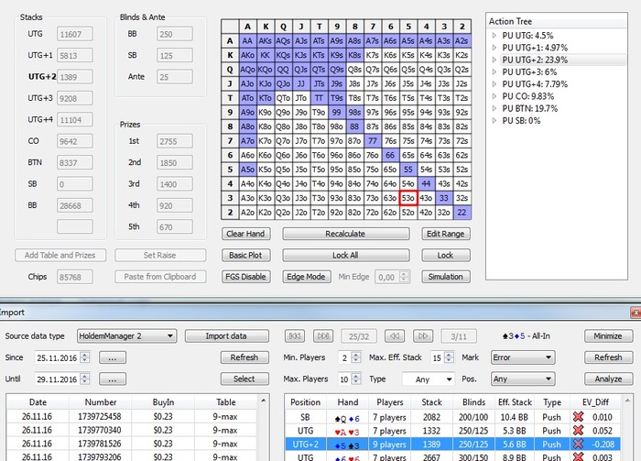Close the Import panel
Image resolution: width=641 pixels, height=461 pixels.
click(636, 313)
